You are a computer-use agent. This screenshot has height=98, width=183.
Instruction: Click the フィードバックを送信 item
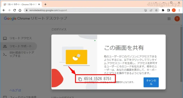[23, 97]
